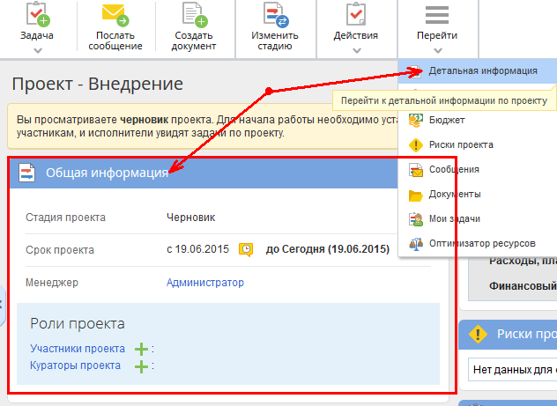The image size is (557, 406).
Task: Expand the Задача dropdown arrow
Action: click(x=37, y=50)
